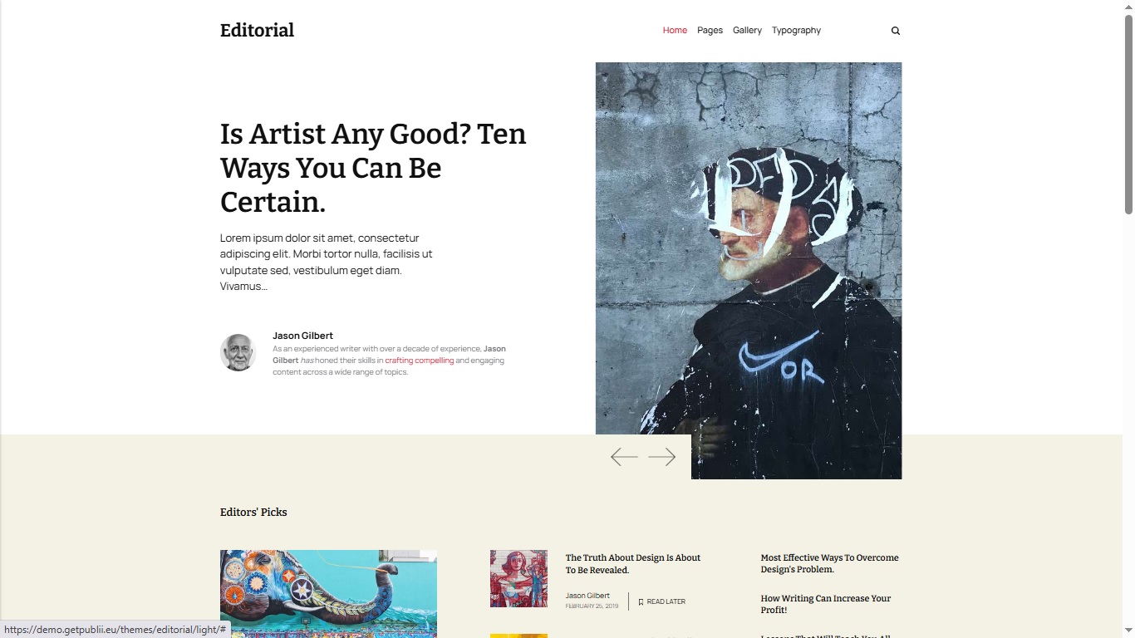Follow the 'crafting compelling' red link

click(x=419, y=361)
